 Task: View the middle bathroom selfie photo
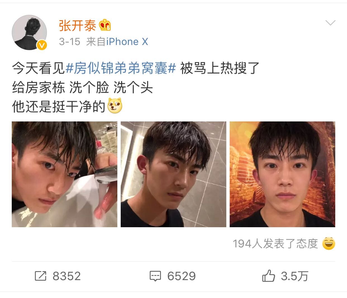coord(173,174)
